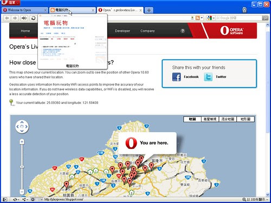Click the page scrollbar up arrow
Screen dimensions: 271x203
(x=268, y=25)
